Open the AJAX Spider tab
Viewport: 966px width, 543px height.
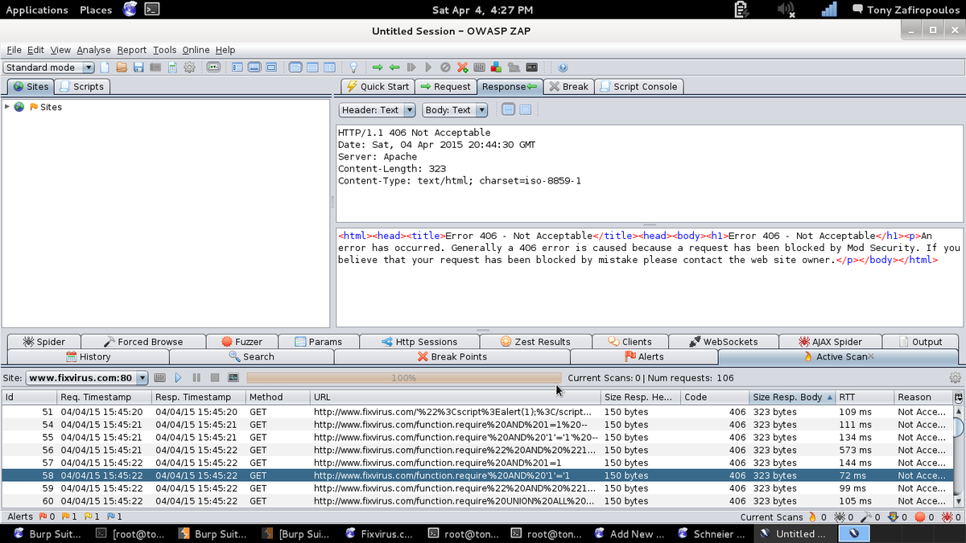pyautogui.click(x=831, y=342)
